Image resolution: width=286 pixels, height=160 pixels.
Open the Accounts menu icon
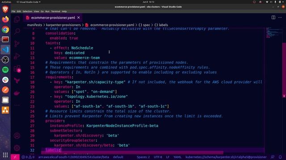(x=17, y=136)
